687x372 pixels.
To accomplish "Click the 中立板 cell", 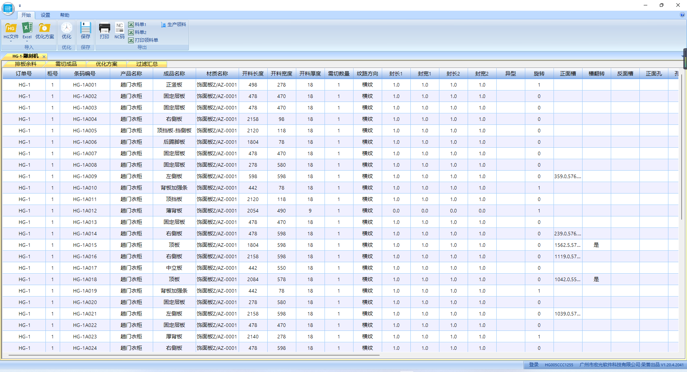I will (x=174, y=268).
